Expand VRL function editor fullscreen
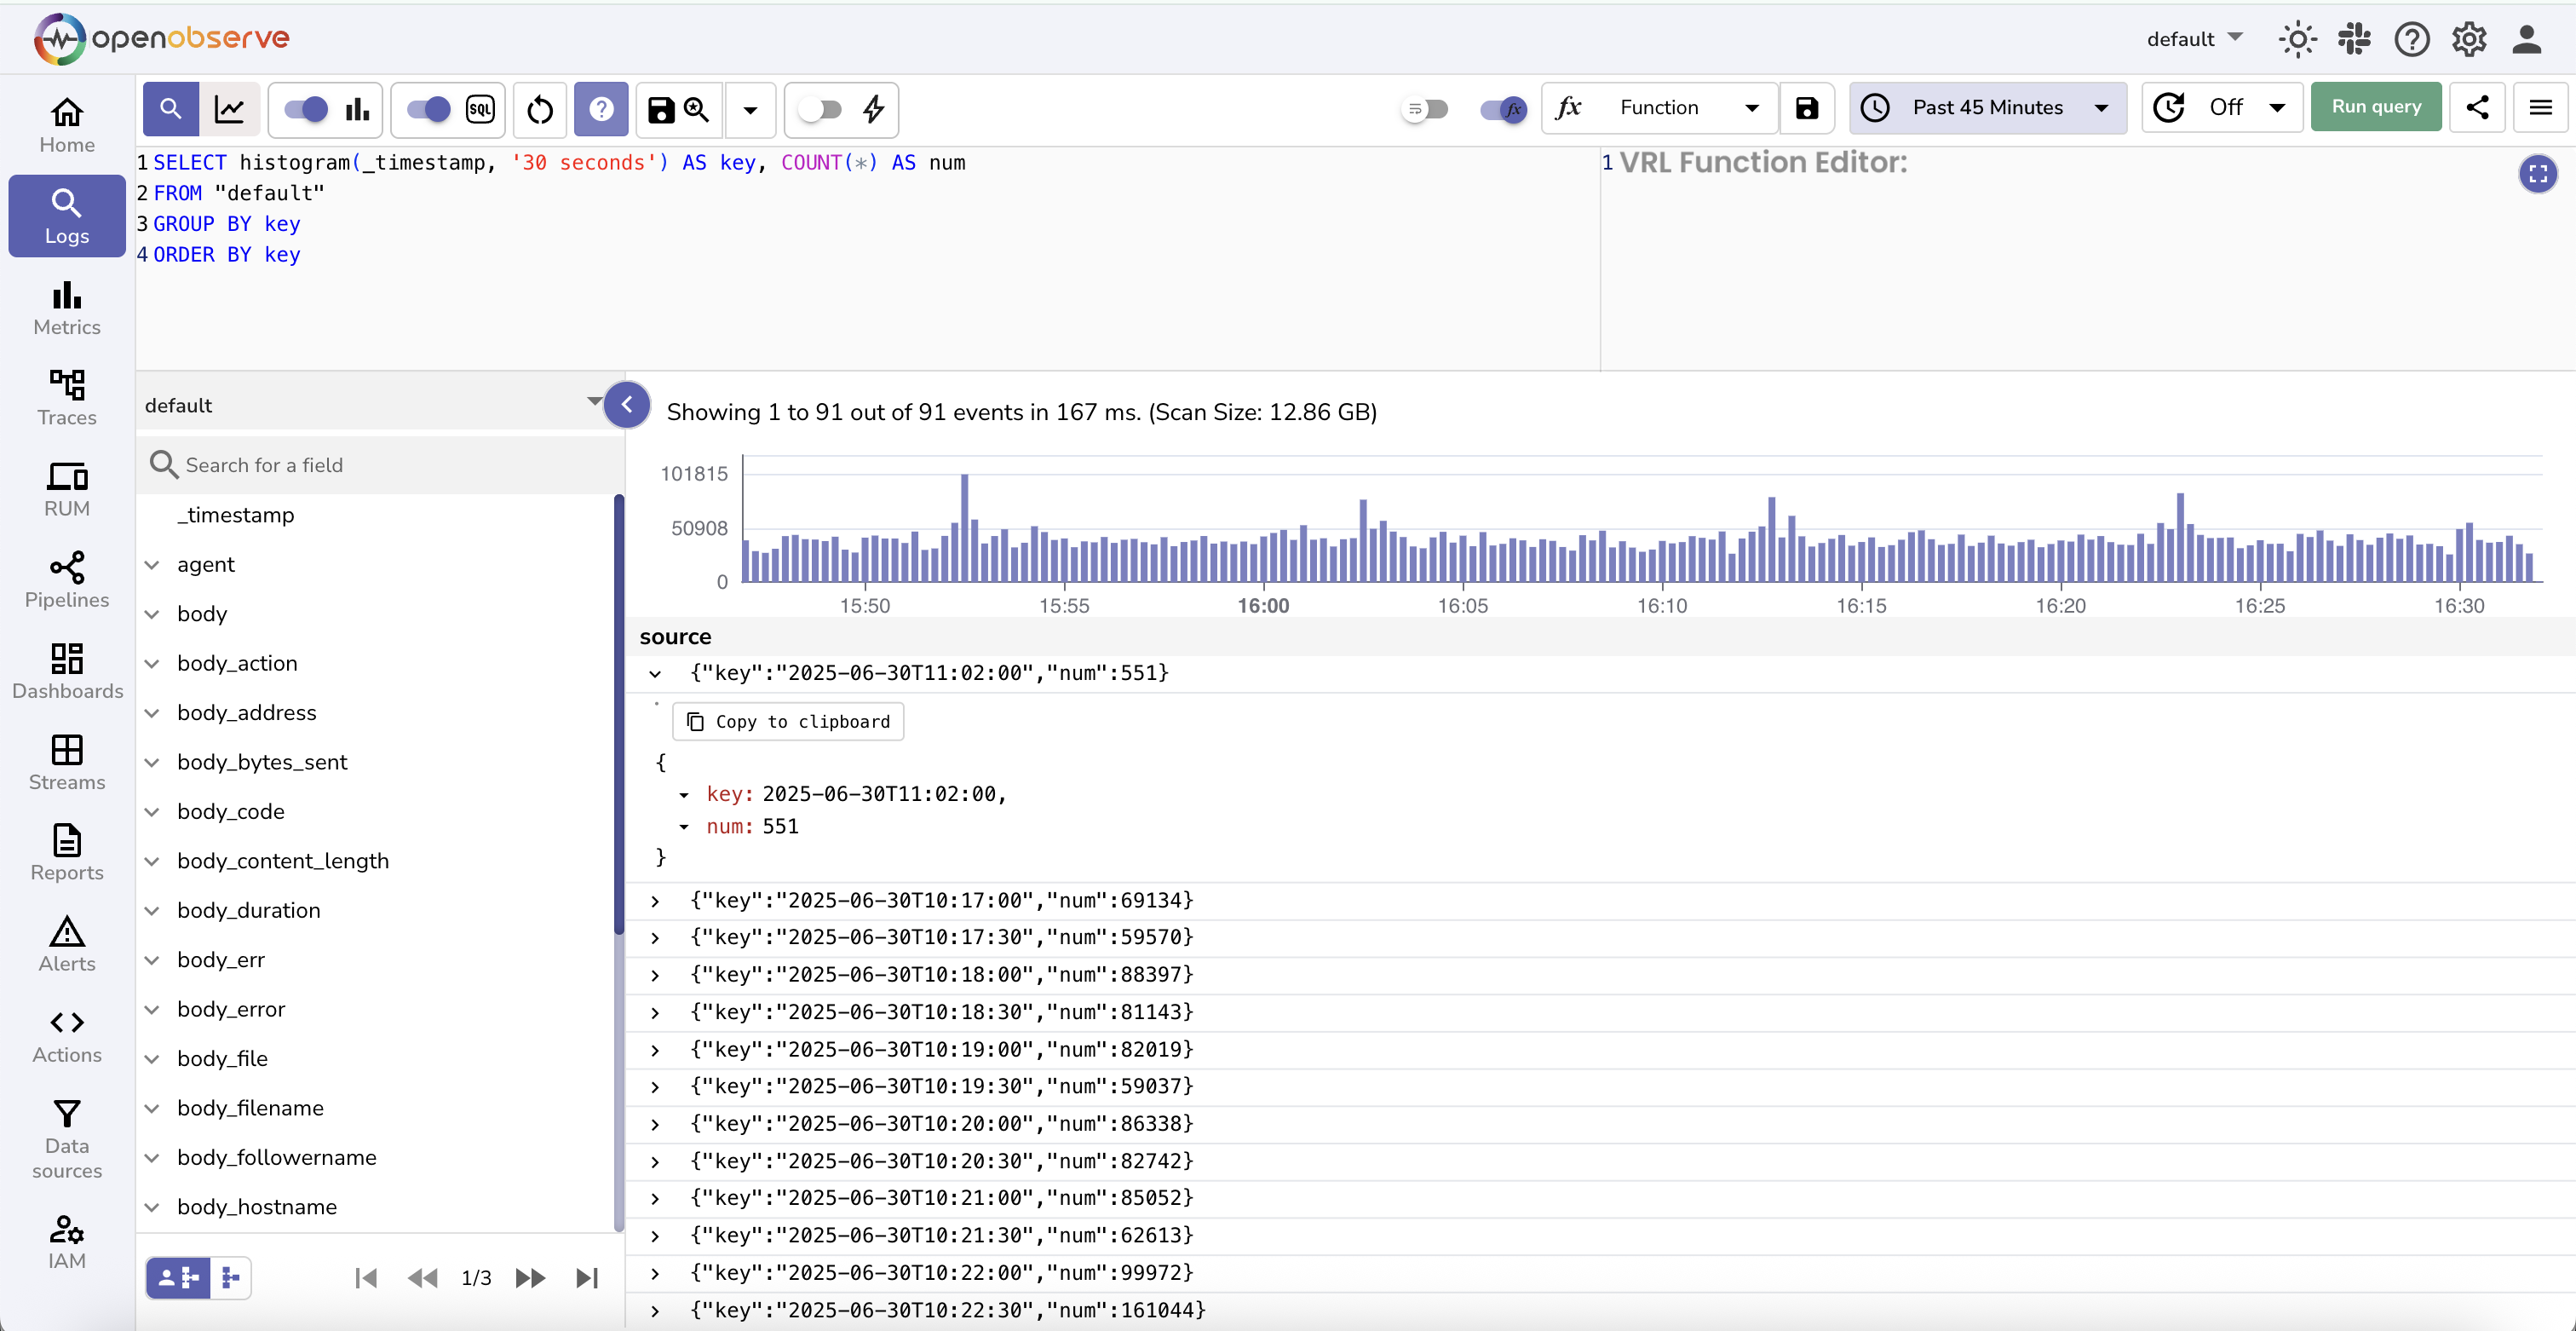This screenshot has height=1331, width=2576. (2537, 174)
